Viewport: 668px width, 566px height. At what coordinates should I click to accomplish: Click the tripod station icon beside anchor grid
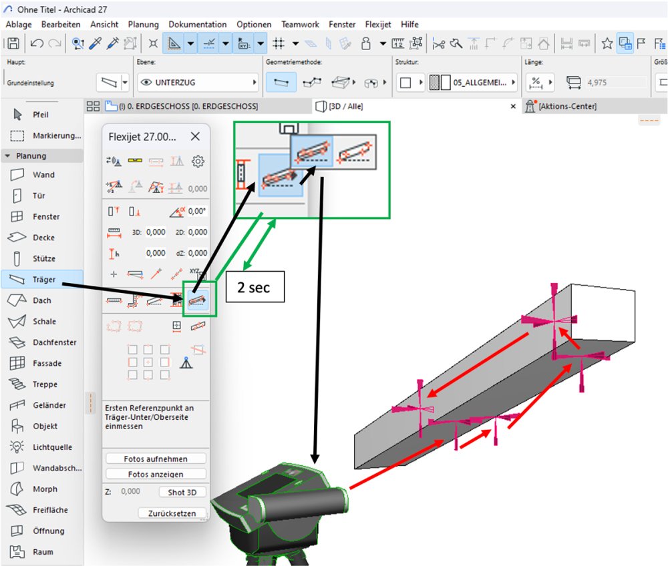click(186, 362)
